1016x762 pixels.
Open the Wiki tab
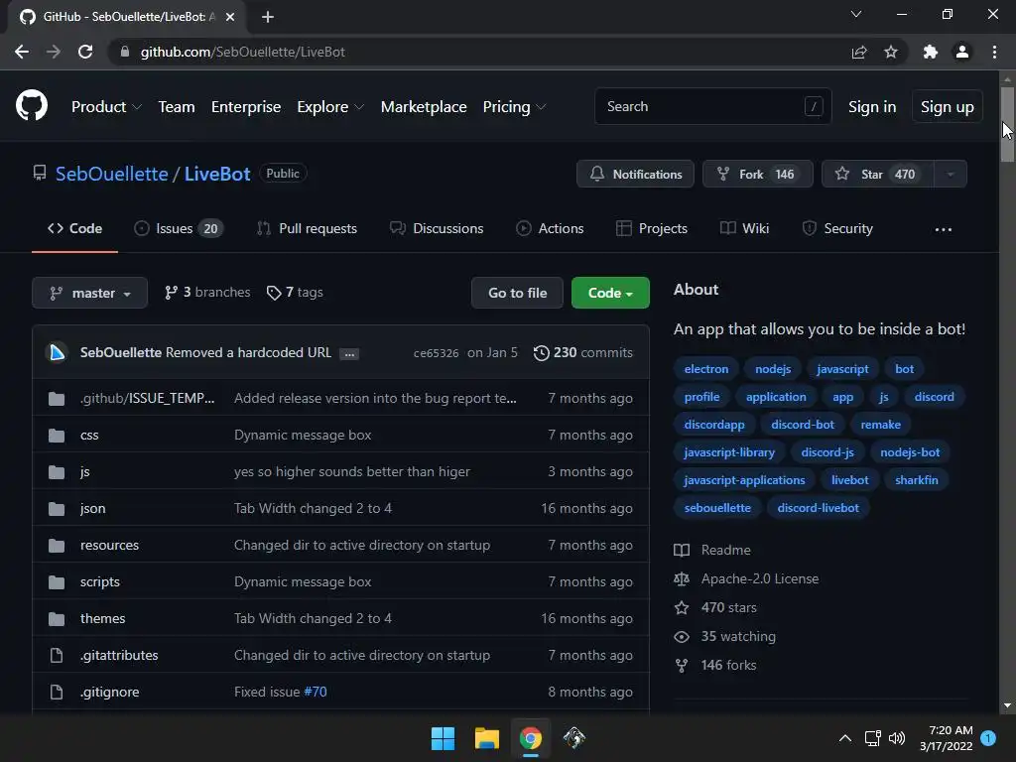(744, 229)
